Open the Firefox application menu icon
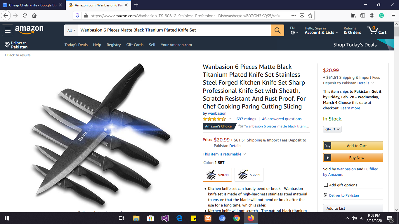 pyautogui.click(x=393, y=15)
